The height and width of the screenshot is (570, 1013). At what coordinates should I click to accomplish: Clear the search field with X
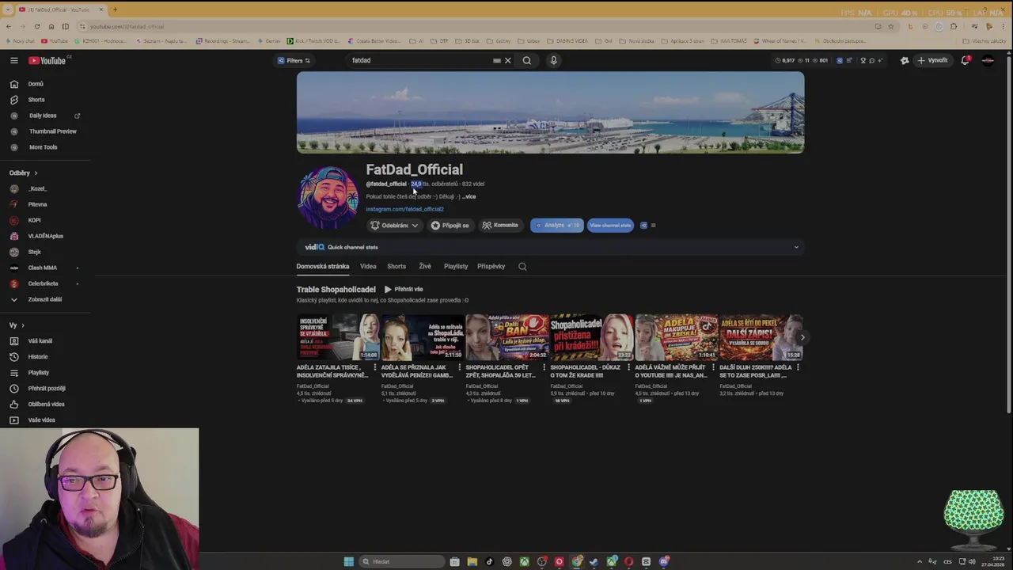pos(508,60)
